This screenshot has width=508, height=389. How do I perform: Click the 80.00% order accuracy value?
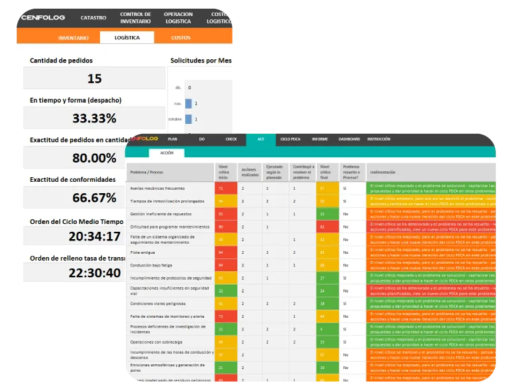pyautogui.click(x=94, y=158)
